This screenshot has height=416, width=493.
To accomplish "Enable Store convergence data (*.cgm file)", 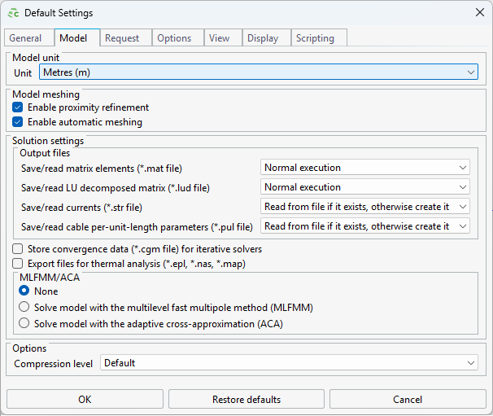I will pos(18,249).
